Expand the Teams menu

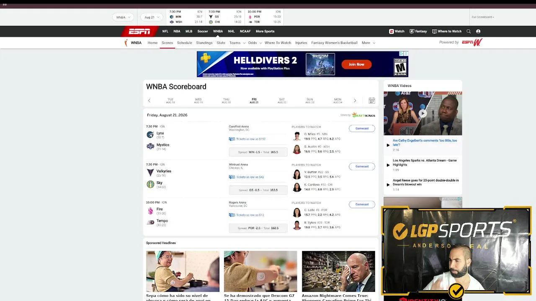[x=237, y=43]
